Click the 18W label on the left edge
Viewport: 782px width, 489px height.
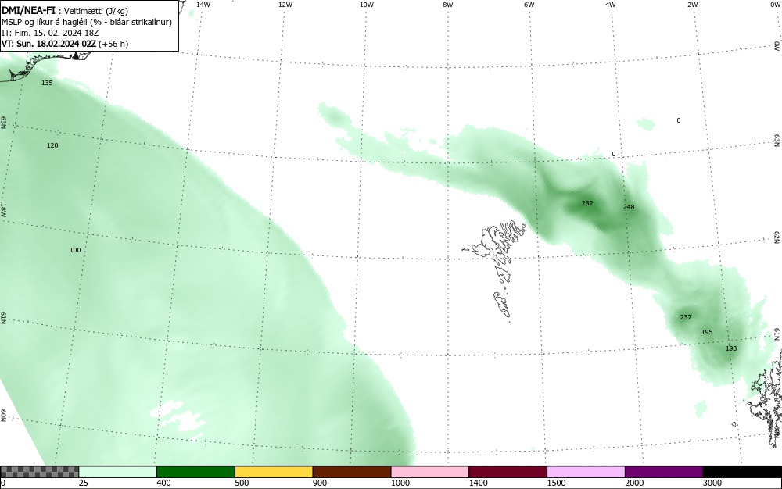tap(3, 209)
